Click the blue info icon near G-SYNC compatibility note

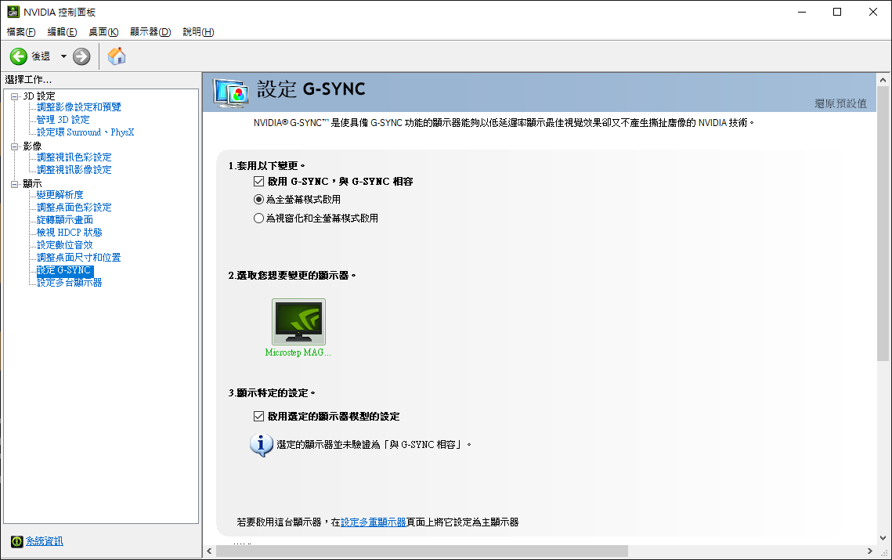click(261, 444)
